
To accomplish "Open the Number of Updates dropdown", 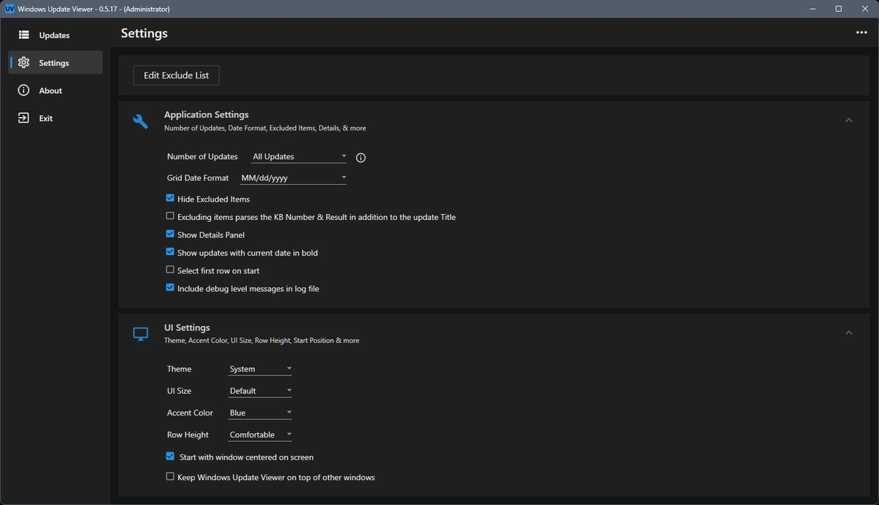I will 299,157.
